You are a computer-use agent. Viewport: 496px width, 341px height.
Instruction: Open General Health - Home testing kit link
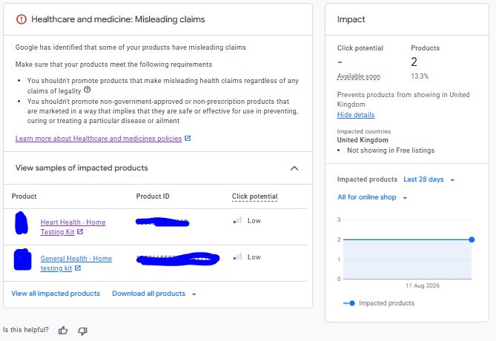(x=76, y=263)
